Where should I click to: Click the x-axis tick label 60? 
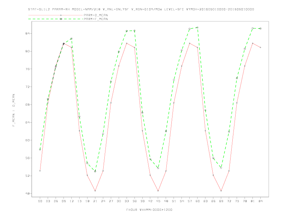[x=198, y=201]
